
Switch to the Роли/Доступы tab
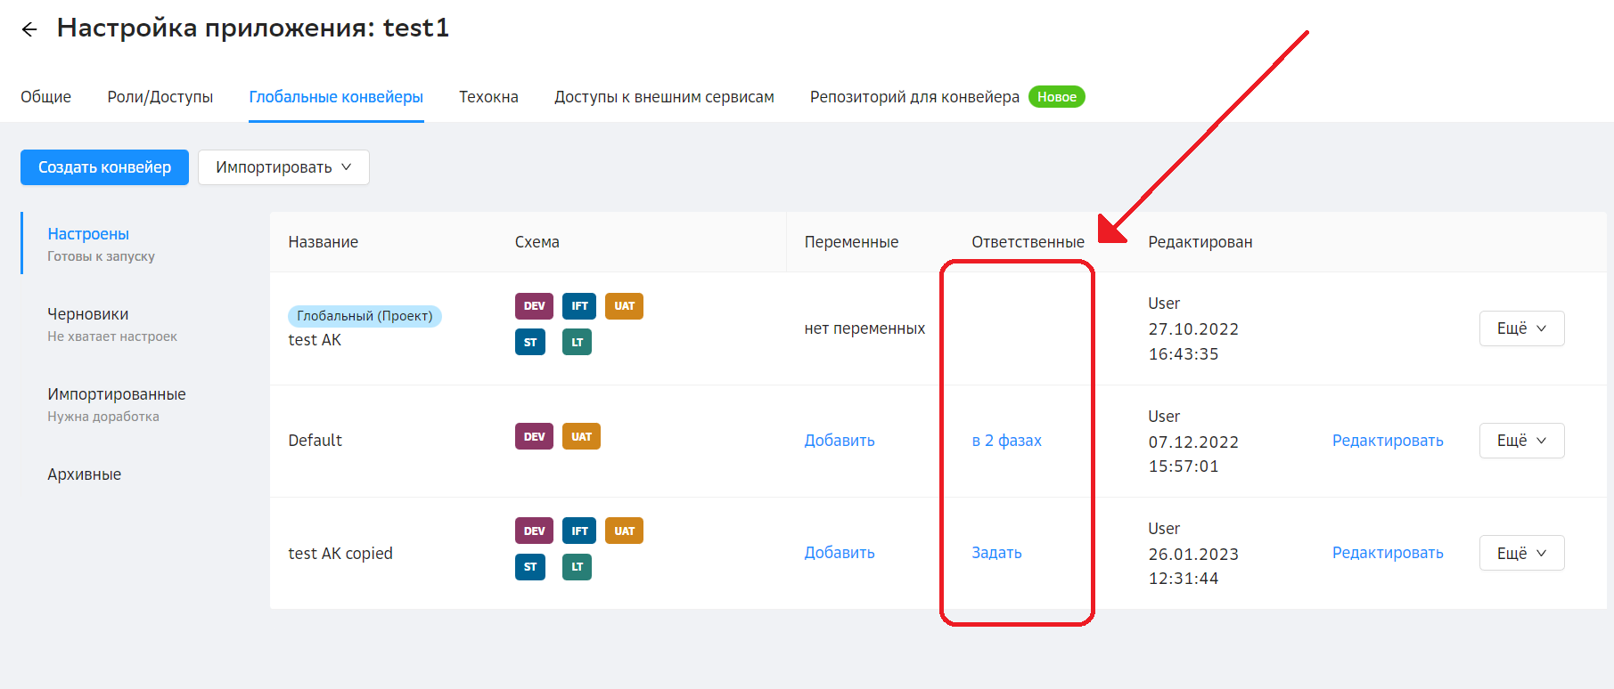[160, 97]
